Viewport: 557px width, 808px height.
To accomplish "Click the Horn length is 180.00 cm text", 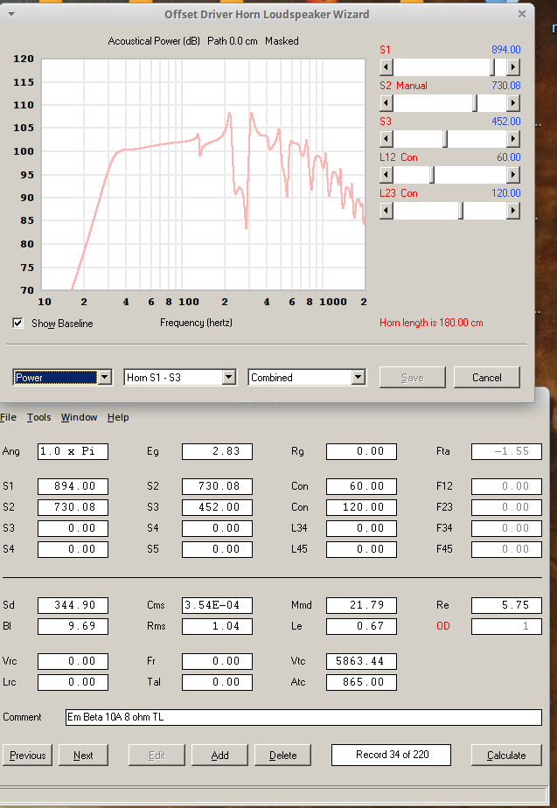I will tap(431, 323).
